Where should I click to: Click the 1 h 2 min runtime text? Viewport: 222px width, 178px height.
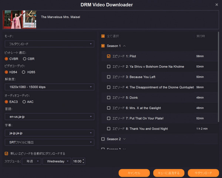[202, 129]
